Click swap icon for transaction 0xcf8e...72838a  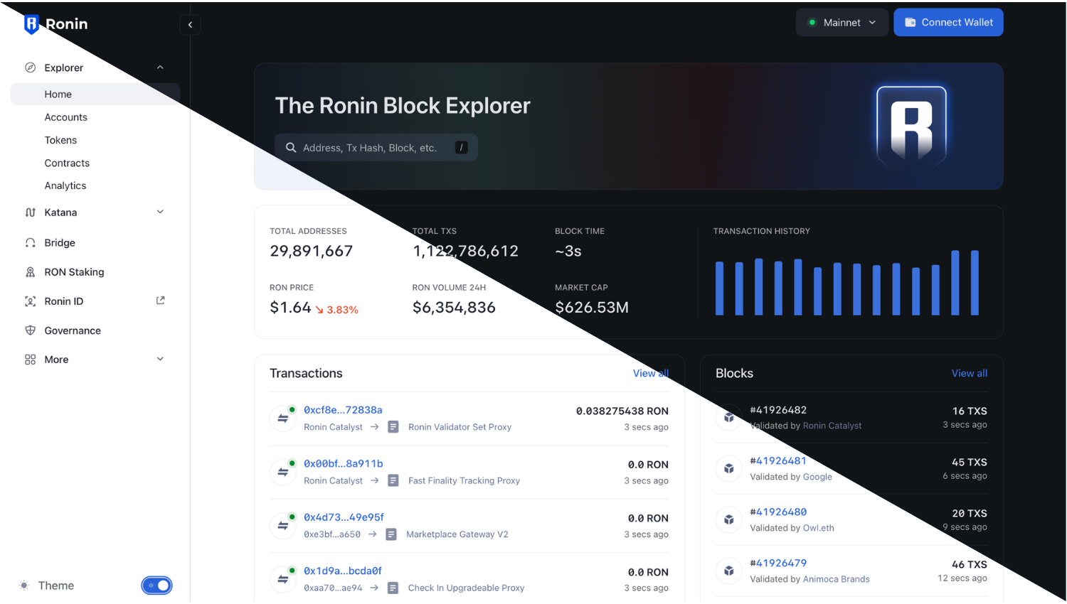pos(282,419)
